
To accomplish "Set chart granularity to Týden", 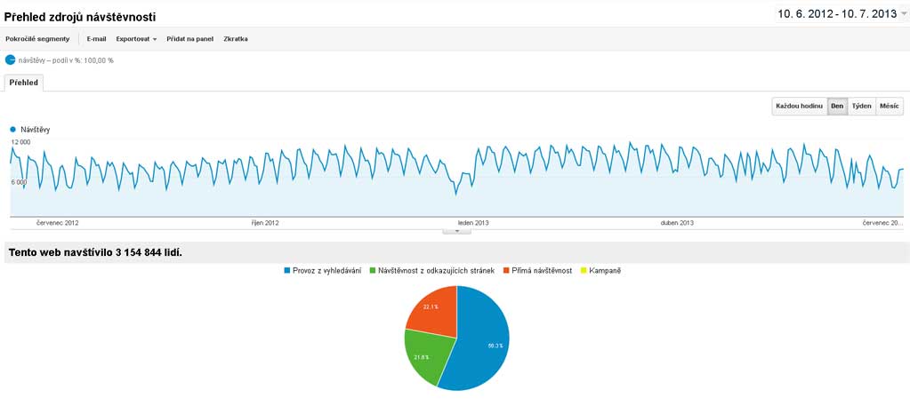I will point(861,106).
